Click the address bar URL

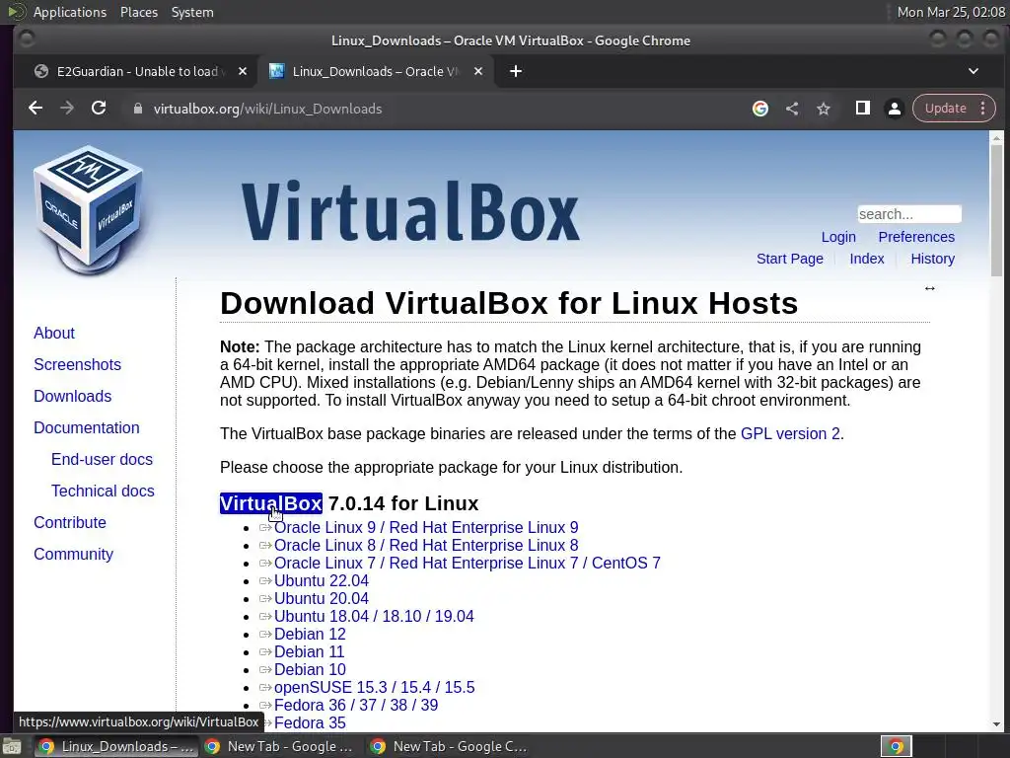pos(267,109)
